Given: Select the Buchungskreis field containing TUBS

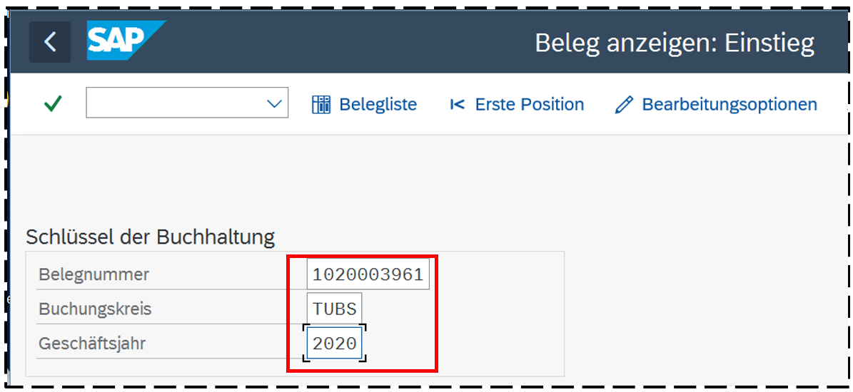Looking at the screenshot, I should pos(334,309).
